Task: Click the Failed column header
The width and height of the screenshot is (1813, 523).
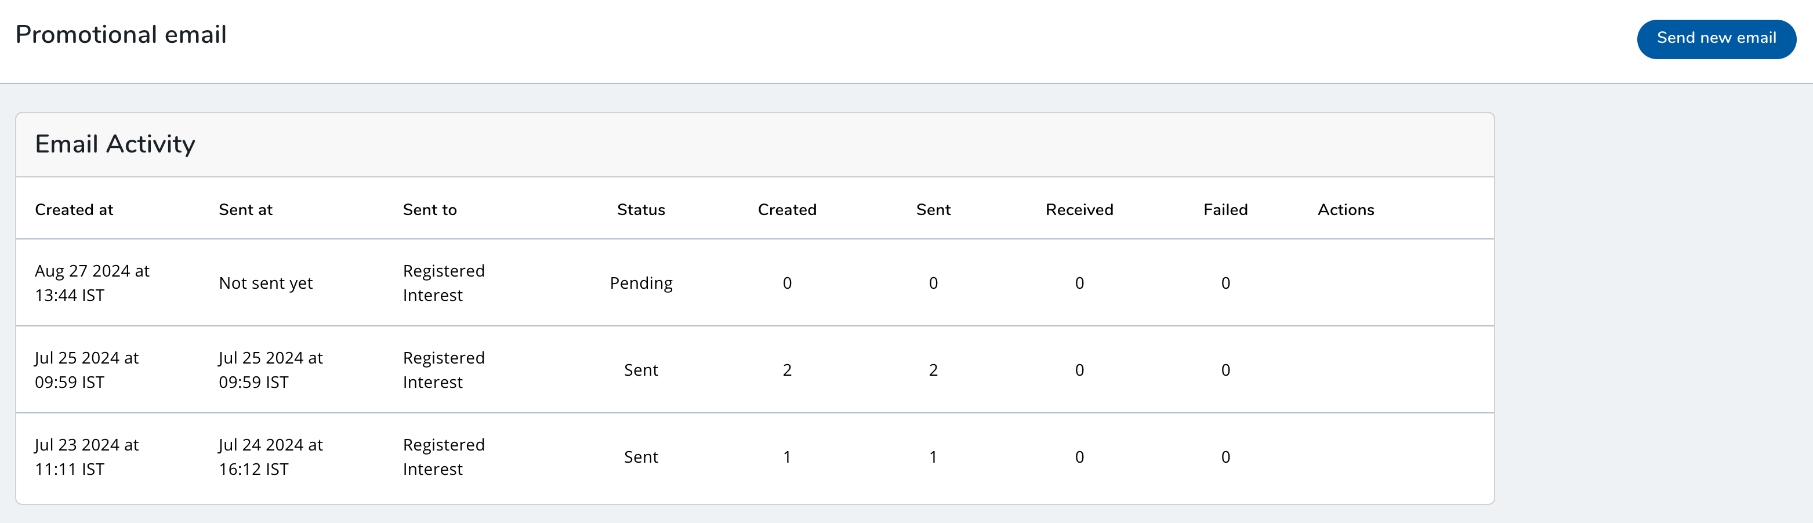Action: click(x=1225, y=210)
